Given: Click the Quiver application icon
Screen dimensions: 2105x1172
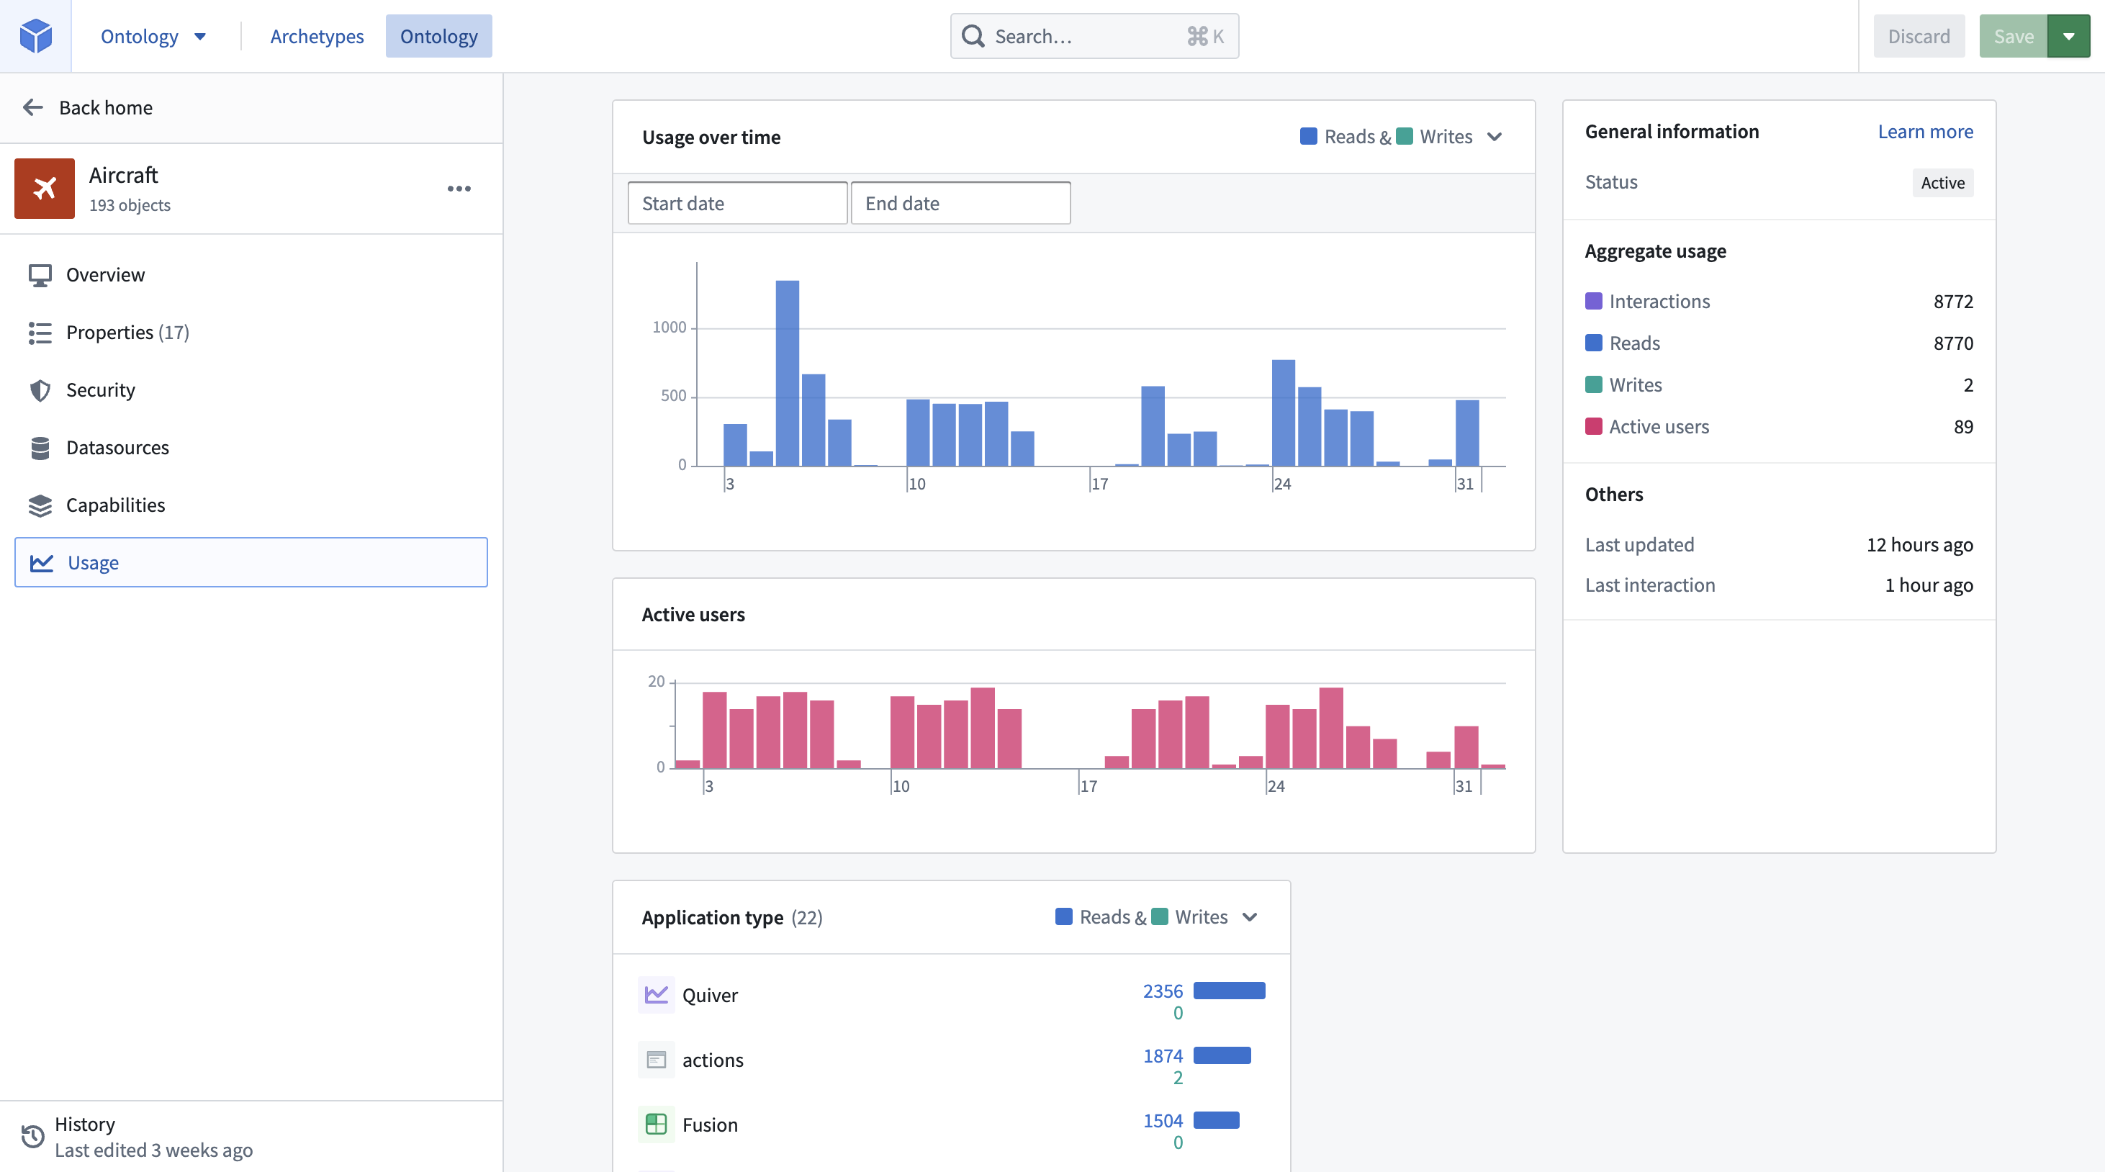Looking at the screenshot, I should tap(655, 995).
